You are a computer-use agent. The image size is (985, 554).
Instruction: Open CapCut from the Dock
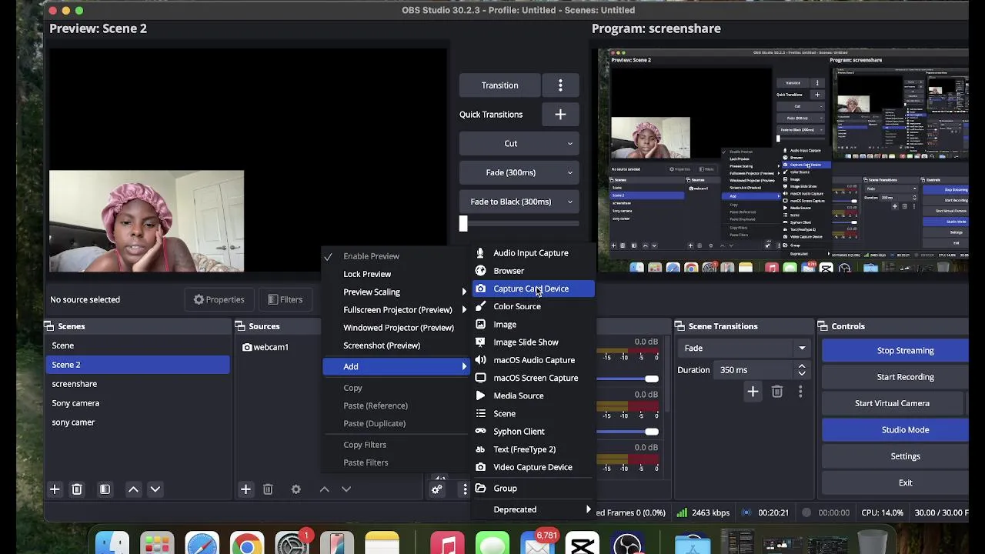tap(583, 545)
